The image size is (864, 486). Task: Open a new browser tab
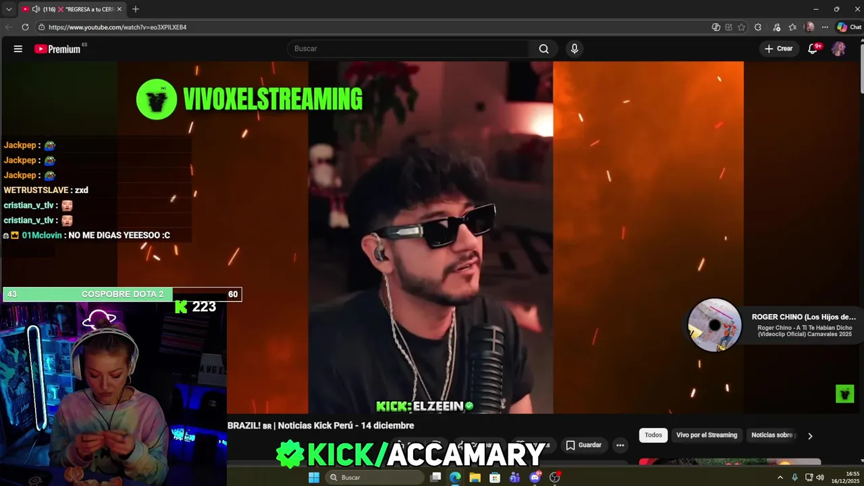[x=135, y=9]
